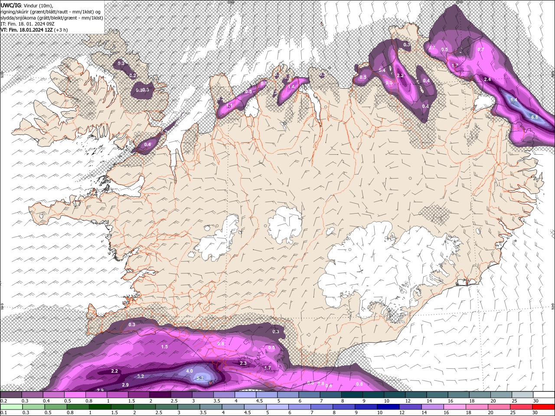Screen dimensions: 555x416
Task: Select the 2.3 value label
Action: pyautogui.click(x=243, y=363)
